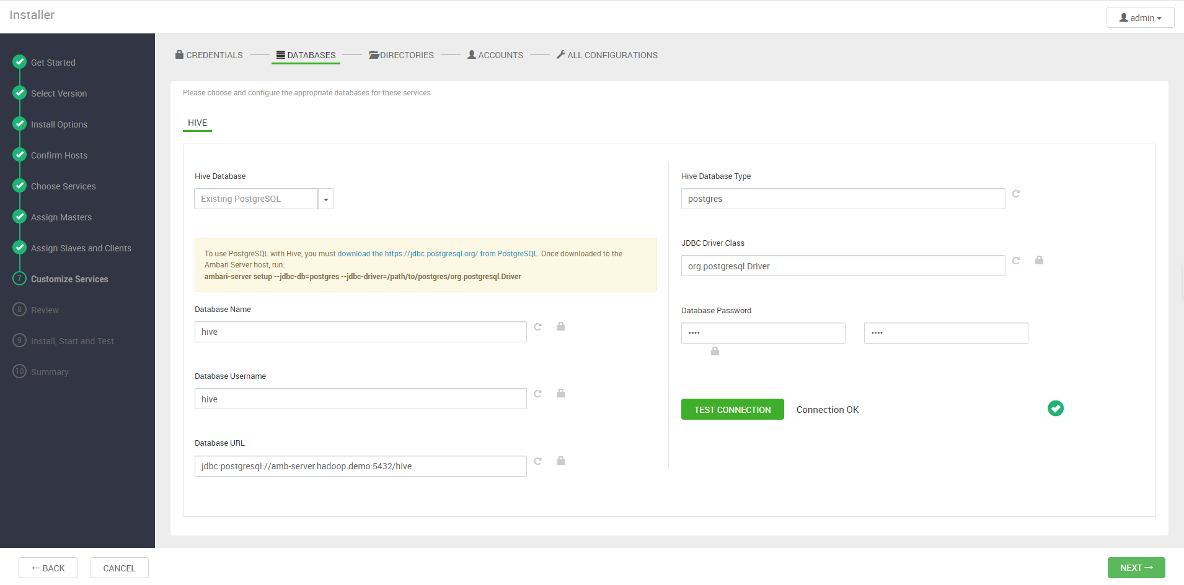Click undo icon next to JDBC Driver Class

(x=1016, y=261)
